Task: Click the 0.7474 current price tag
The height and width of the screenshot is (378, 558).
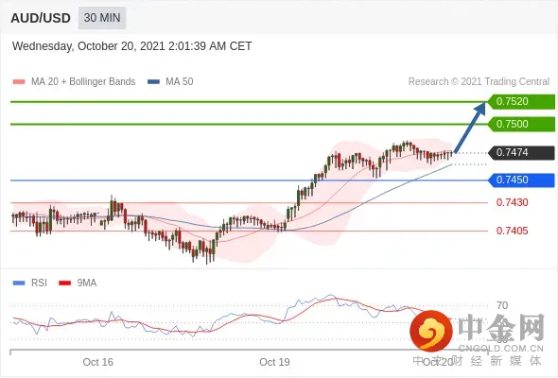Action: (521, 152)
